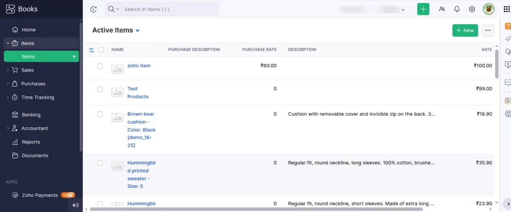The height and width of the screenshot is (212, 511).
Task: Select the green Items submenu entry
Action: [41, 57]
